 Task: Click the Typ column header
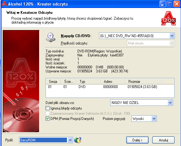(x=89, y=82)
